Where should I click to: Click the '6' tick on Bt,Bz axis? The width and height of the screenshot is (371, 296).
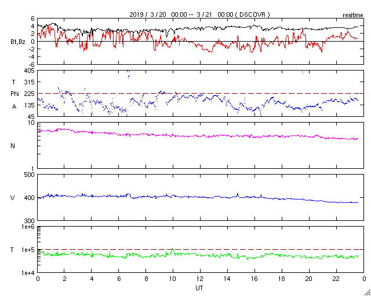tap(33, 18)
